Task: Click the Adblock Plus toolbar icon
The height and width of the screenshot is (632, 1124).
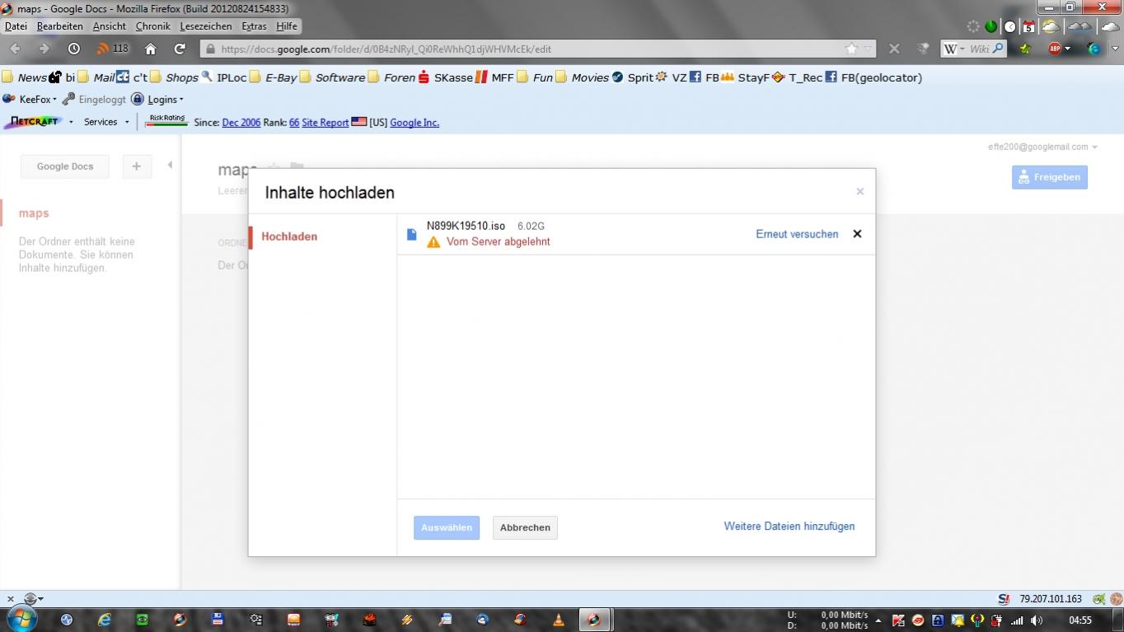Action: tap(1055, 49)
